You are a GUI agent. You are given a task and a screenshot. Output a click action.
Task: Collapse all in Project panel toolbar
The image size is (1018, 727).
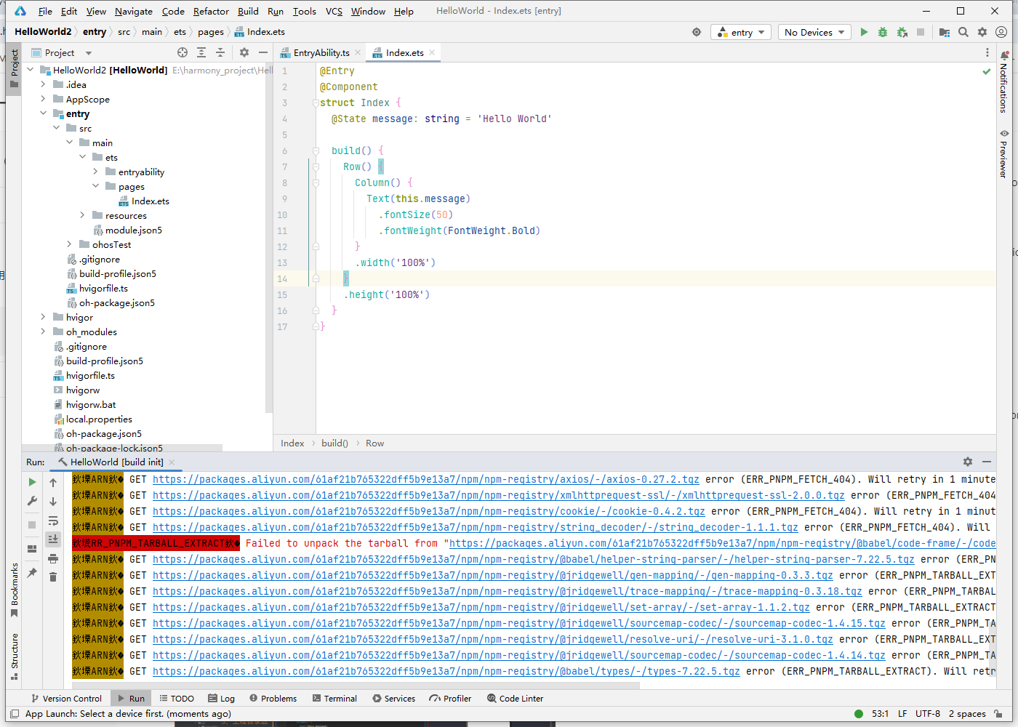pos(220,52)
